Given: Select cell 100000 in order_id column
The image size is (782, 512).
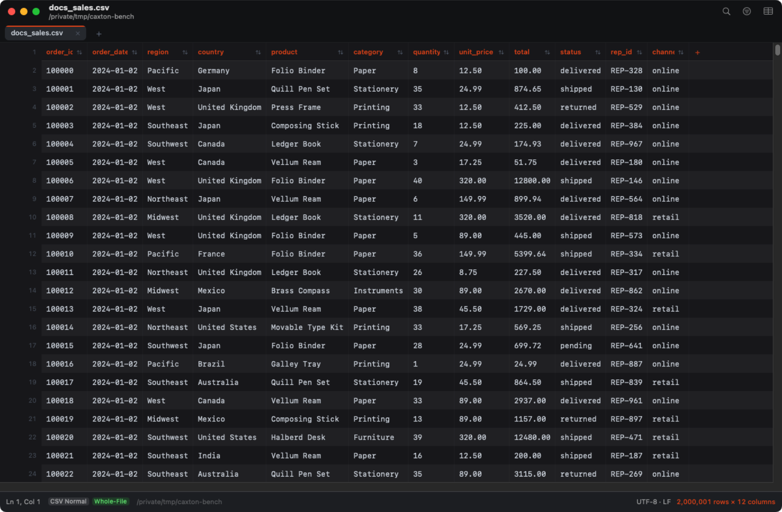Looking at the screenshot, I should tap(64, 70).
